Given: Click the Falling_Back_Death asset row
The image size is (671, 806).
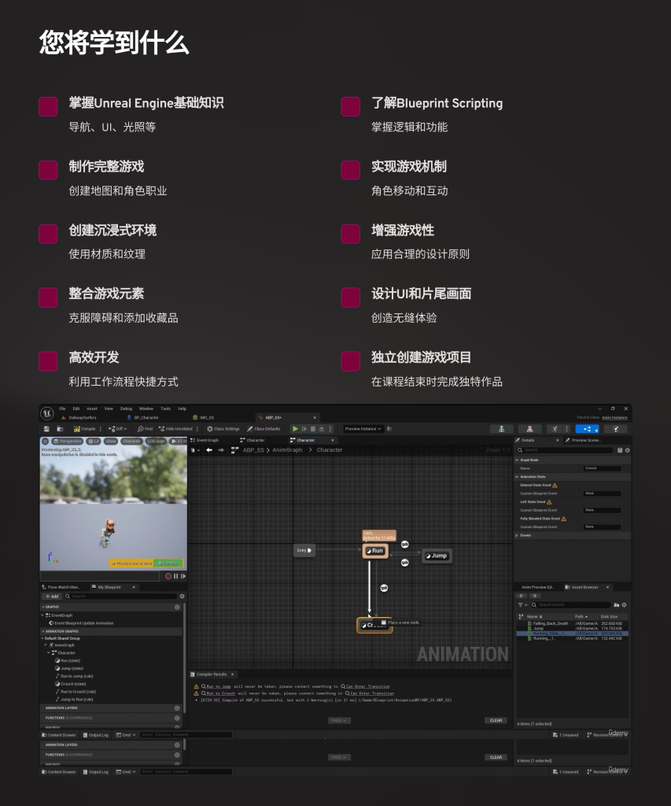Looking at the screenshot, I should click(572, 623).
